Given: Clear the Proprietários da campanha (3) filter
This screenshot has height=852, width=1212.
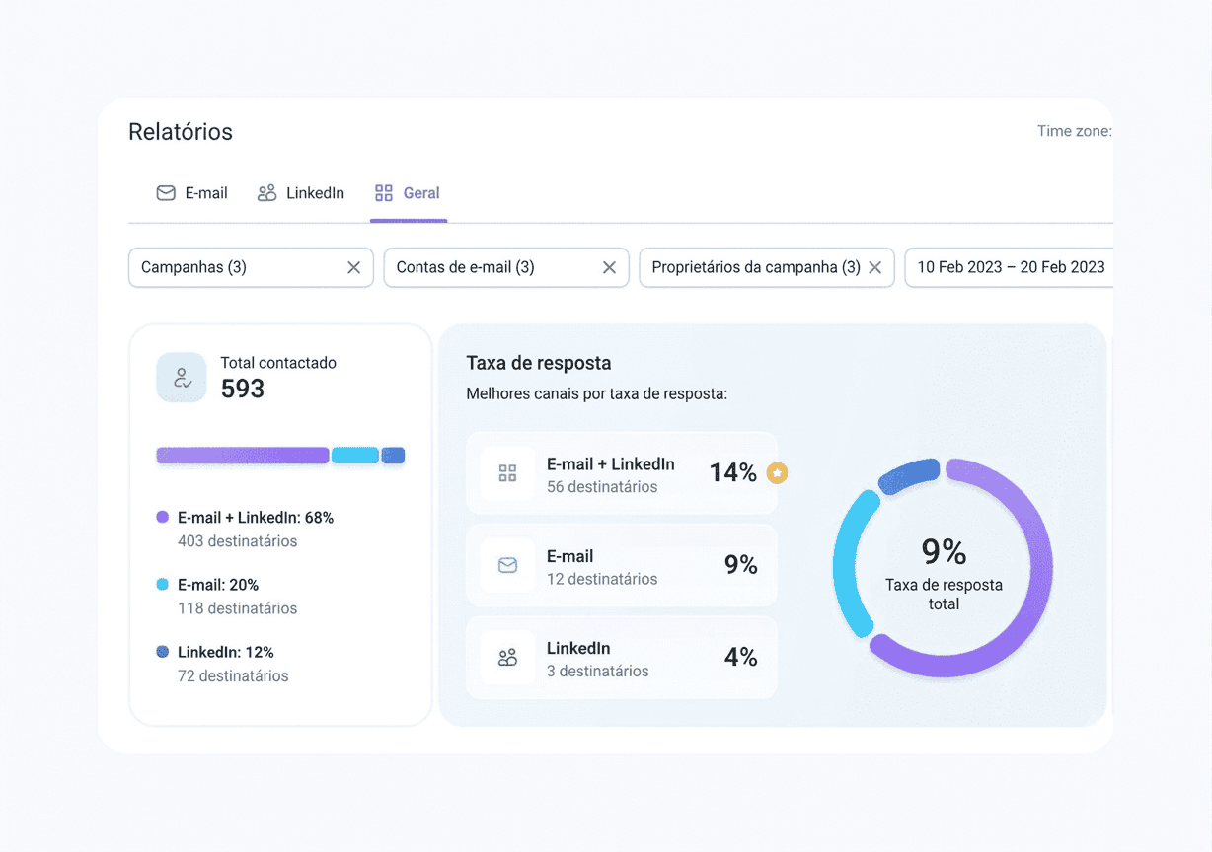Looking at the screenshot, I should [874, 267].
